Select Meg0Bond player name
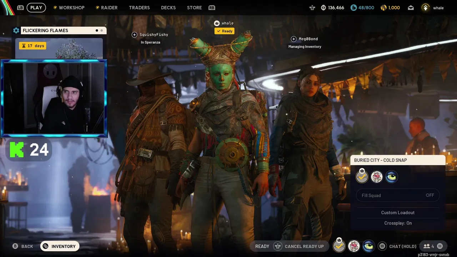 308,39
